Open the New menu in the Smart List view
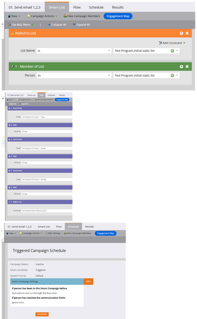This screenshot has width=197, height=319. [x=14, y=16]
